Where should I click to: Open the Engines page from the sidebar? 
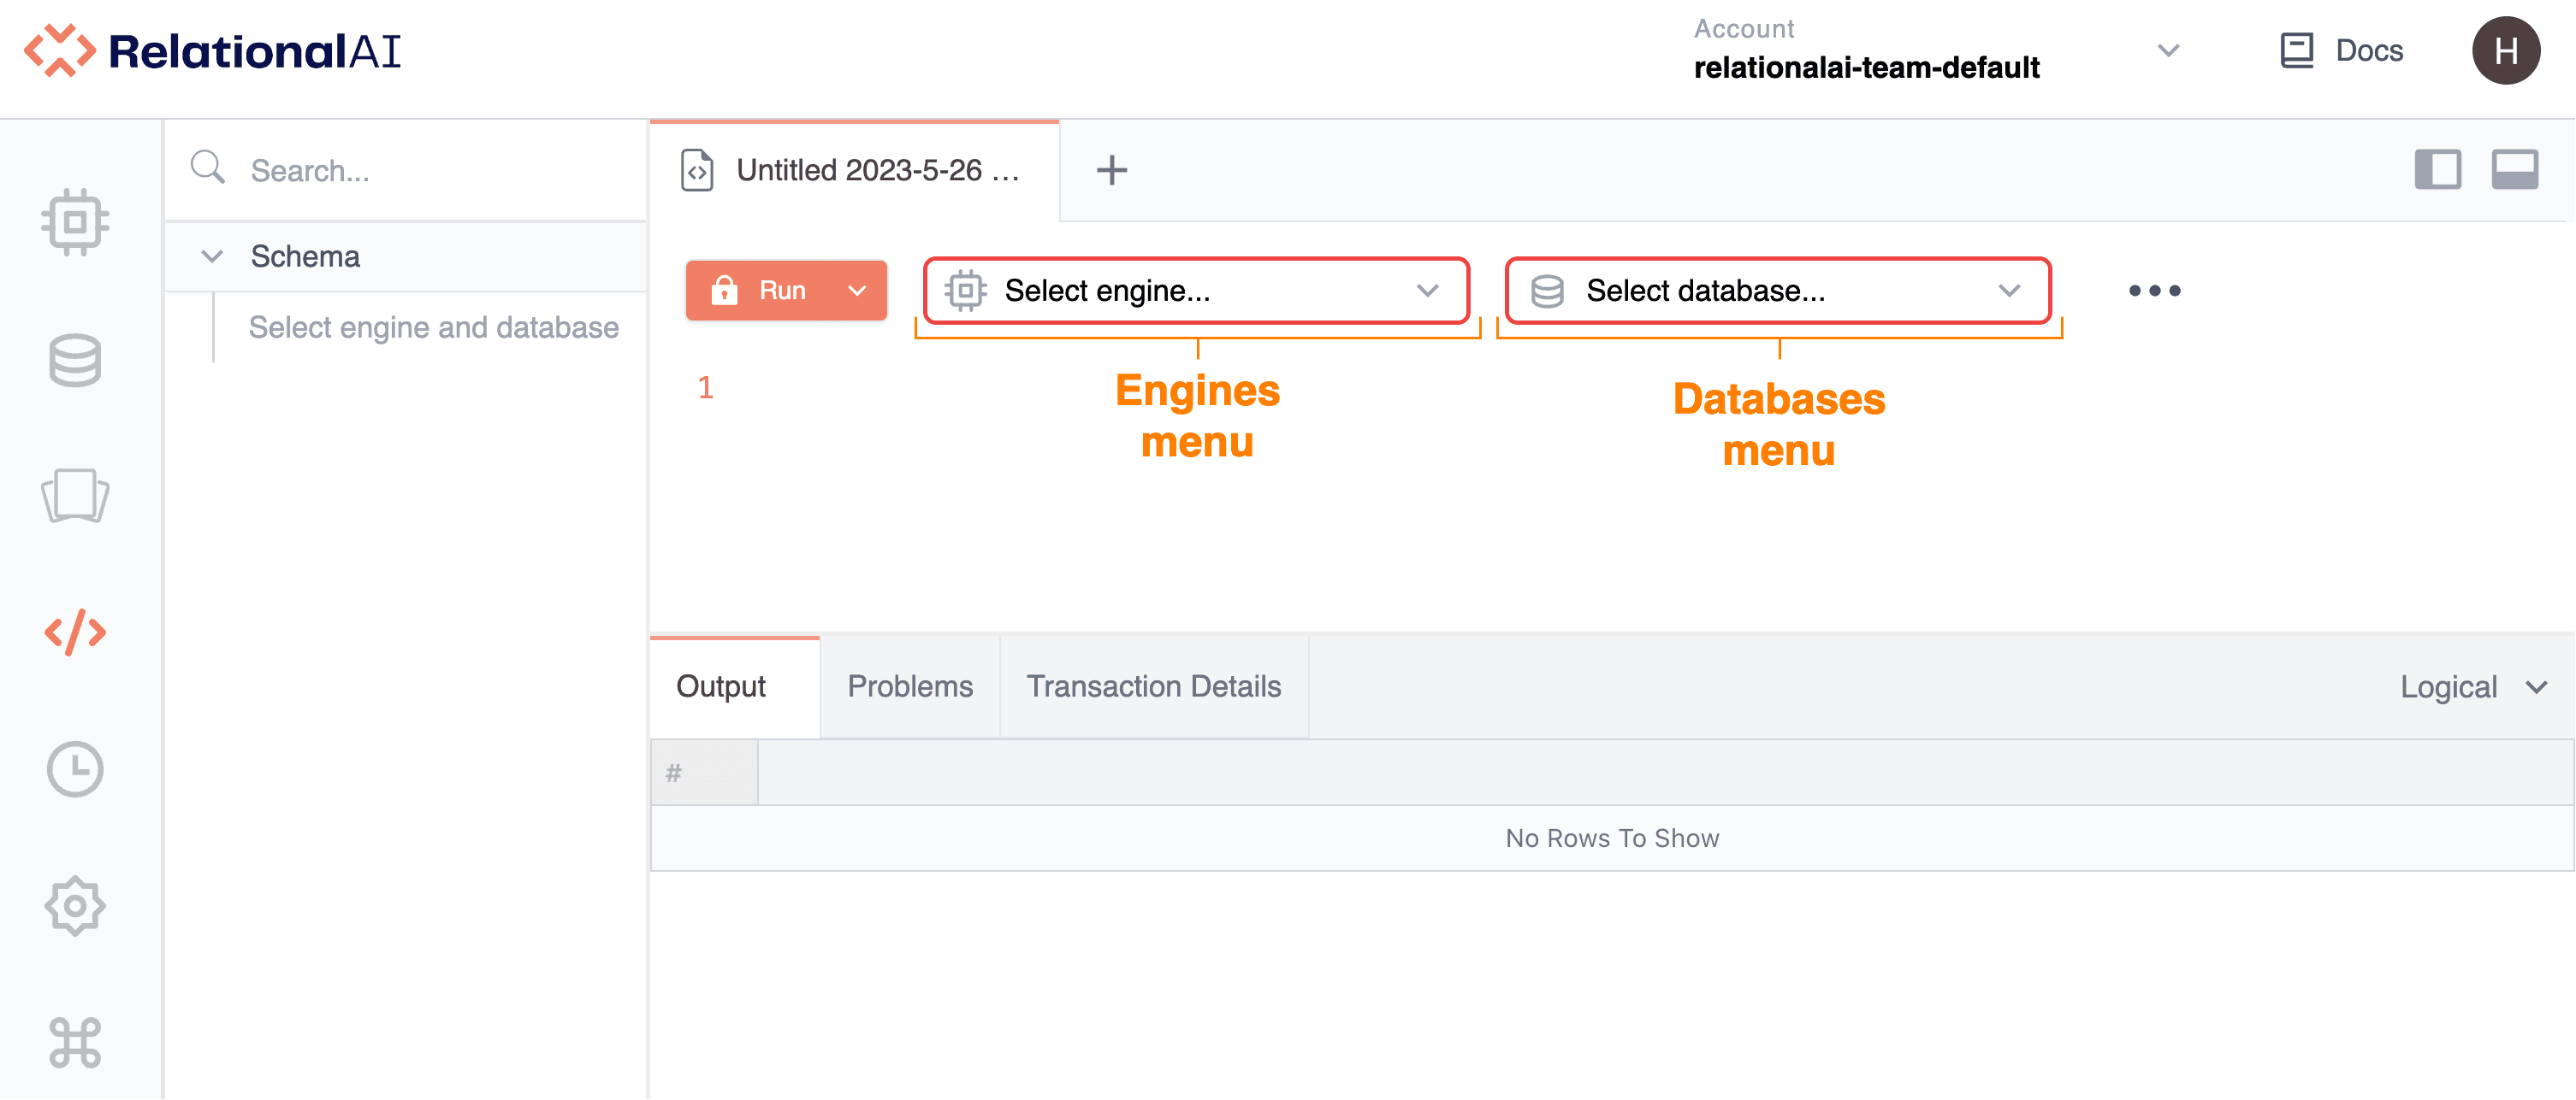pyautogui.click(x=75, y=221)
